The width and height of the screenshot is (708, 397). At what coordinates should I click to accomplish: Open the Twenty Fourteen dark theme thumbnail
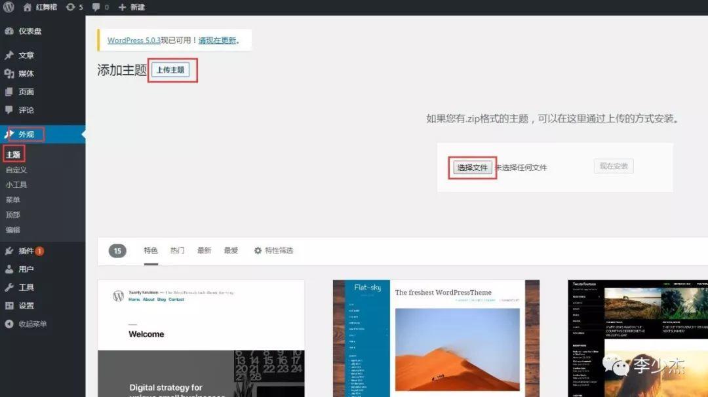[x=638, y=338]
